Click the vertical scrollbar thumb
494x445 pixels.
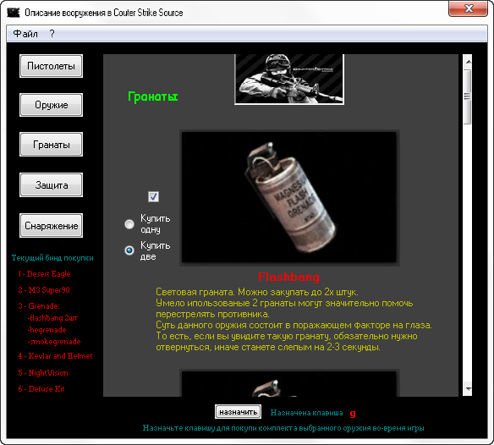[468, 96]
